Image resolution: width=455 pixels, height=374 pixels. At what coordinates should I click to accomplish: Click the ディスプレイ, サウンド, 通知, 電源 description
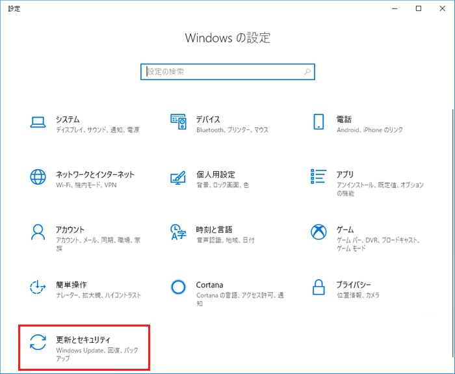tap(97, 130)
